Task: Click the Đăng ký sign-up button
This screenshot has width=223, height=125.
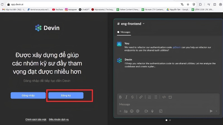Action: pos(66,95)
